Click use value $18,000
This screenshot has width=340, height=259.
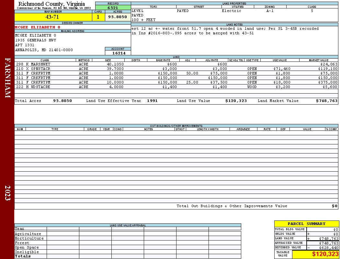(x=282, y=82)
